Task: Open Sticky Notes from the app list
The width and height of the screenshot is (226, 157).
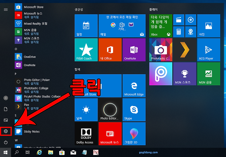Action: pos(42,132)
